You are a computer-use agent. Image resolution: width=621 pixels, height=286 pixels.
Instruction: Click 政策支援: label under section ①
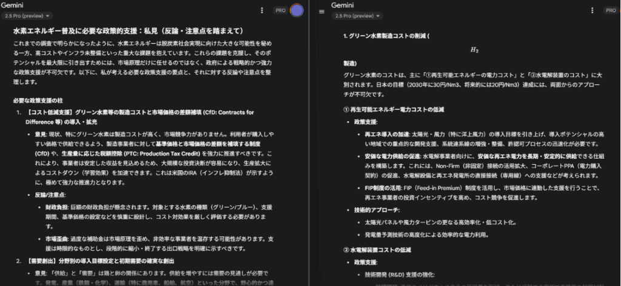coord(366,122)
